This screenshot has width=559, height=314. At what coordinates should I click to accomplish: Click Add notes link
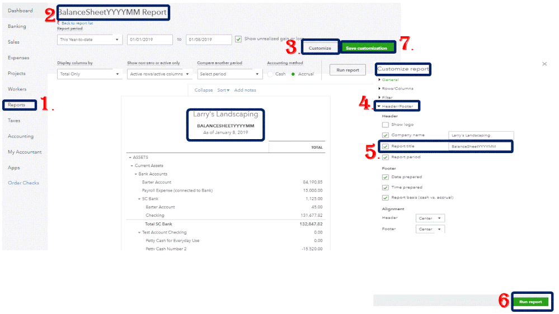point(245,90)
